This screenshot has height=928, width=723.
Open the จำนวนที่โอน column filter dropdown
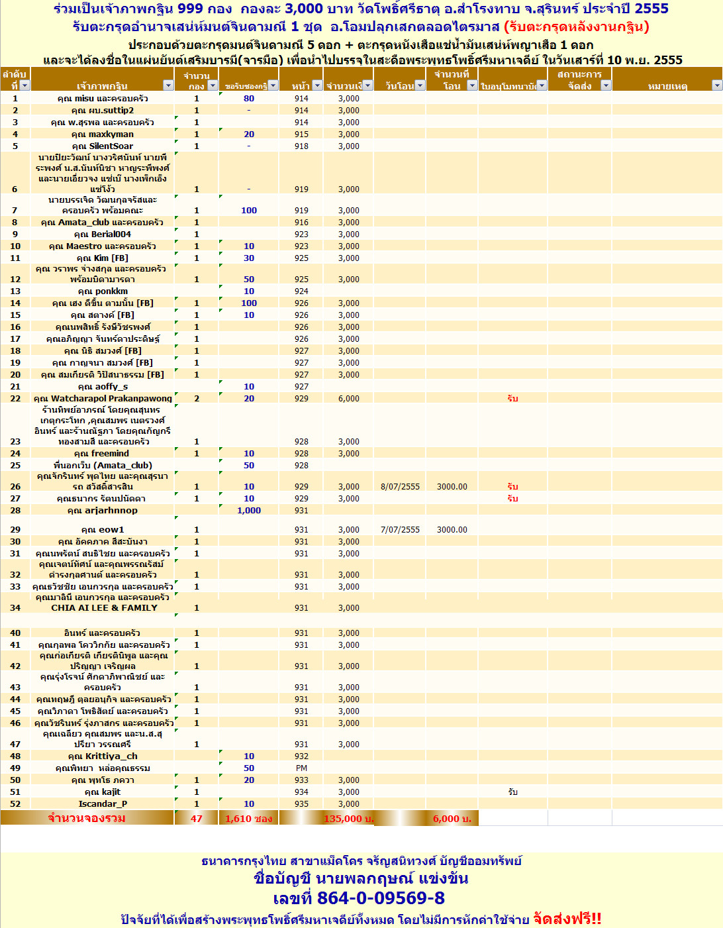[472, 85]
